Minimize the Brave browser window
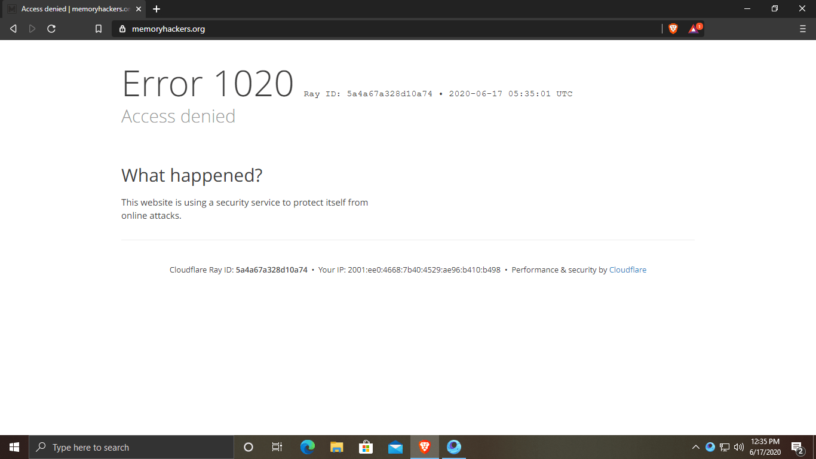The height and width of the screenshot is (459, 816). [x=747, y=9]
